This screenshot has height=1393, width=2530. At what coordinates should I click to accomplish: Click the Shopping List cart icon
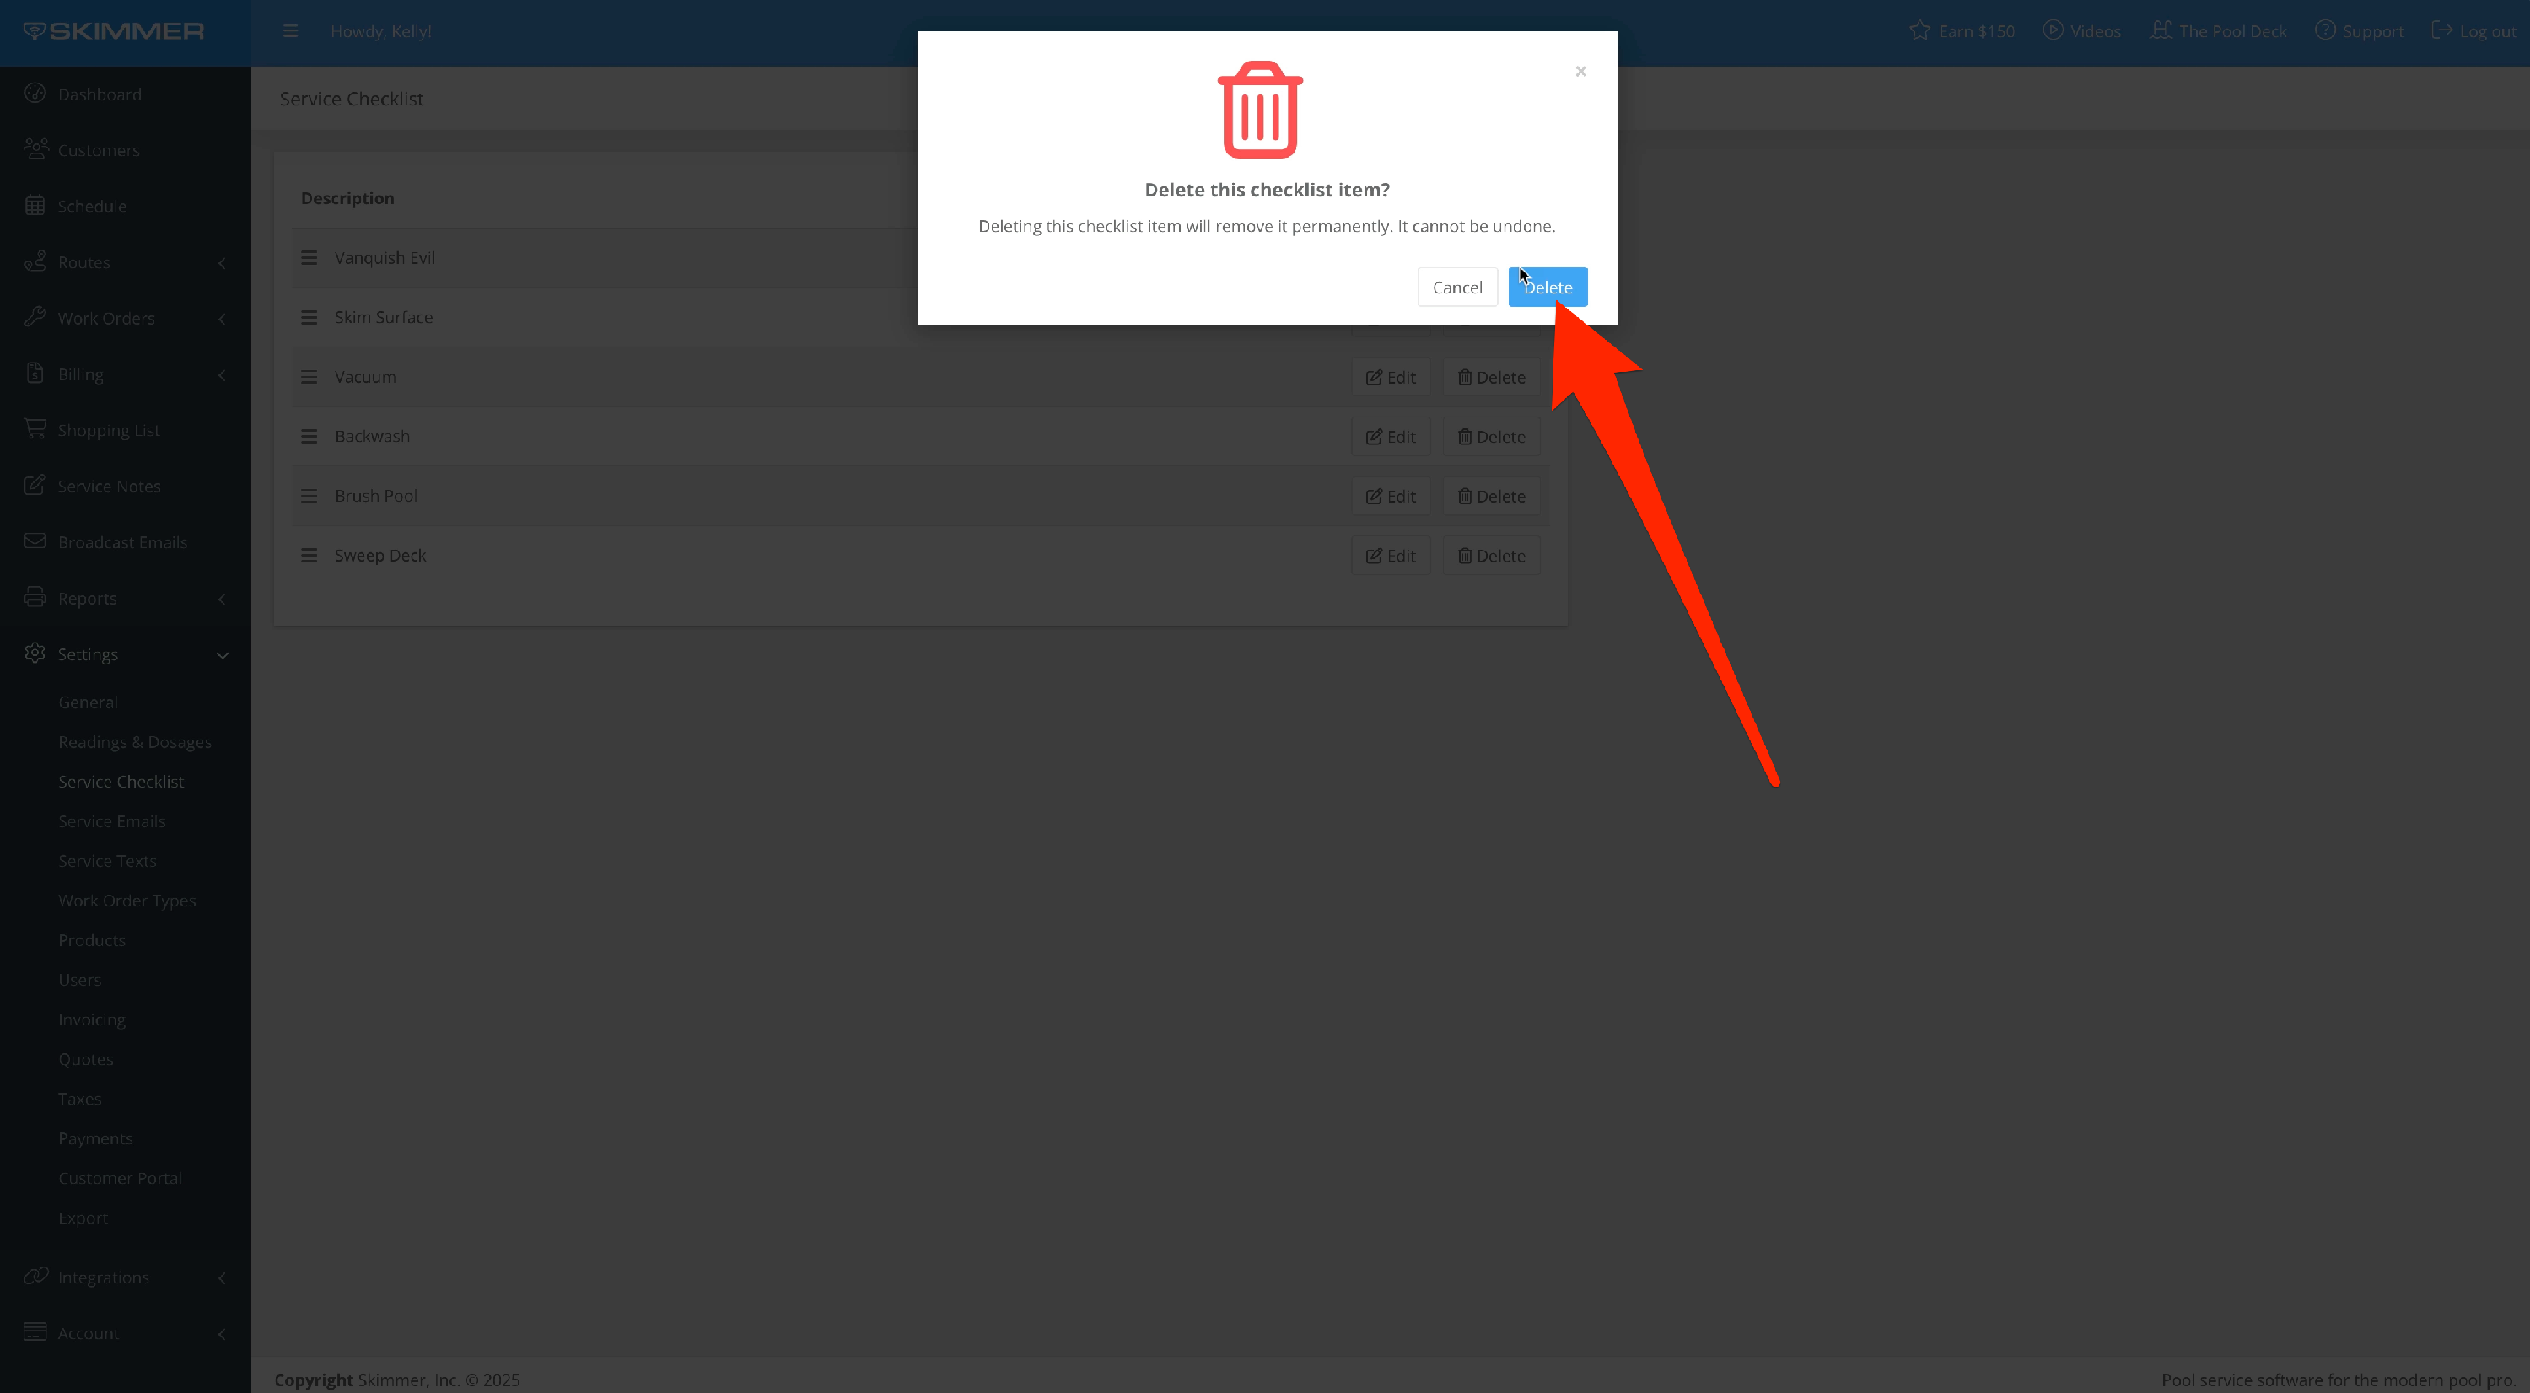[35, 429]
